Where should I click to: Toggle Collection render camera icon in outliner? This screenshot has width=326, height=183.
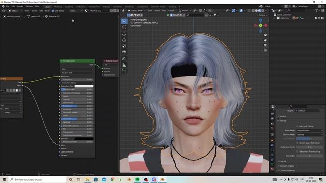(x=322, y=18)
